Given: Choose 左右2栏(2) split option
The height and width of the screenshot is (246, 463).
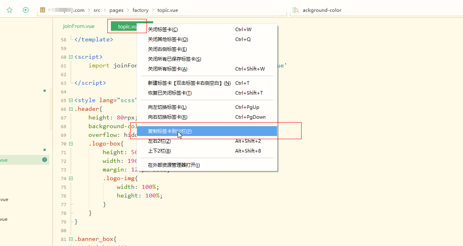Looking at the screenshot, I should [207, 141].
